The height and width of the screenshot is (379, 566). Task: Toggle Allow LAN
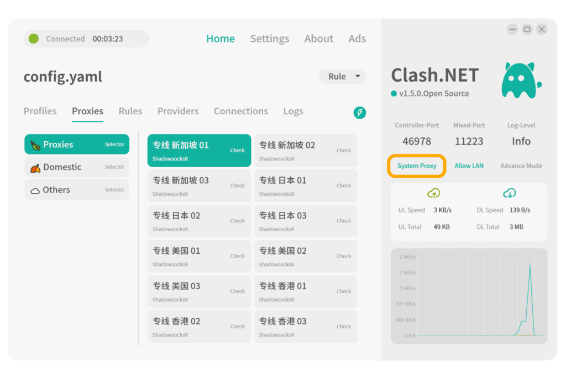coord(469,166)
